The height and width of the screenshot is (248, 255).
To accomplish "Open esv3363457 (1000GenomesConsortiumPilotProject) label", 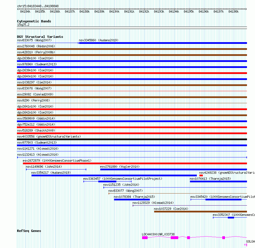I will coord(123,179).
